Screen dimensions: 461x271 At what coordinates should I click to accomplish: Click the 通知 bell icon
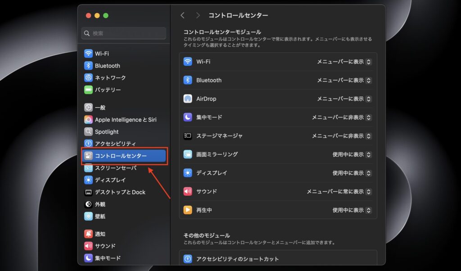88,234
